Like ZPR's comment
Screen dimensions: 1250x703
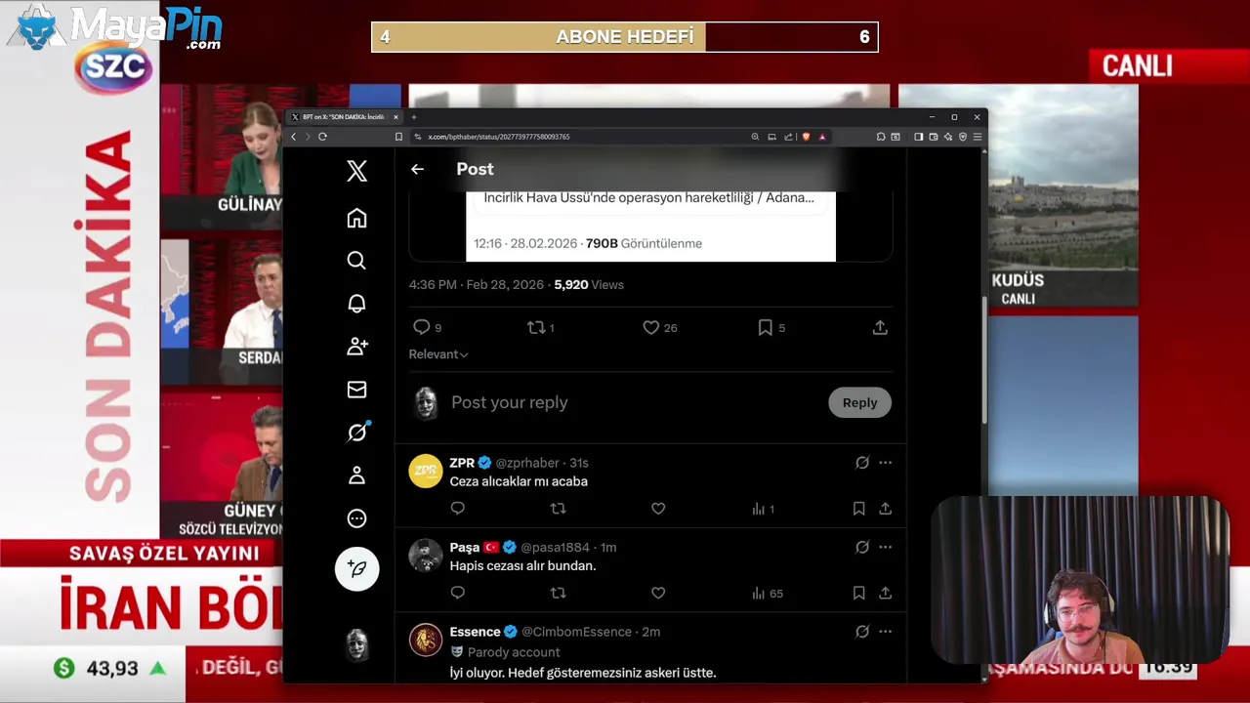tap(658, 509)
